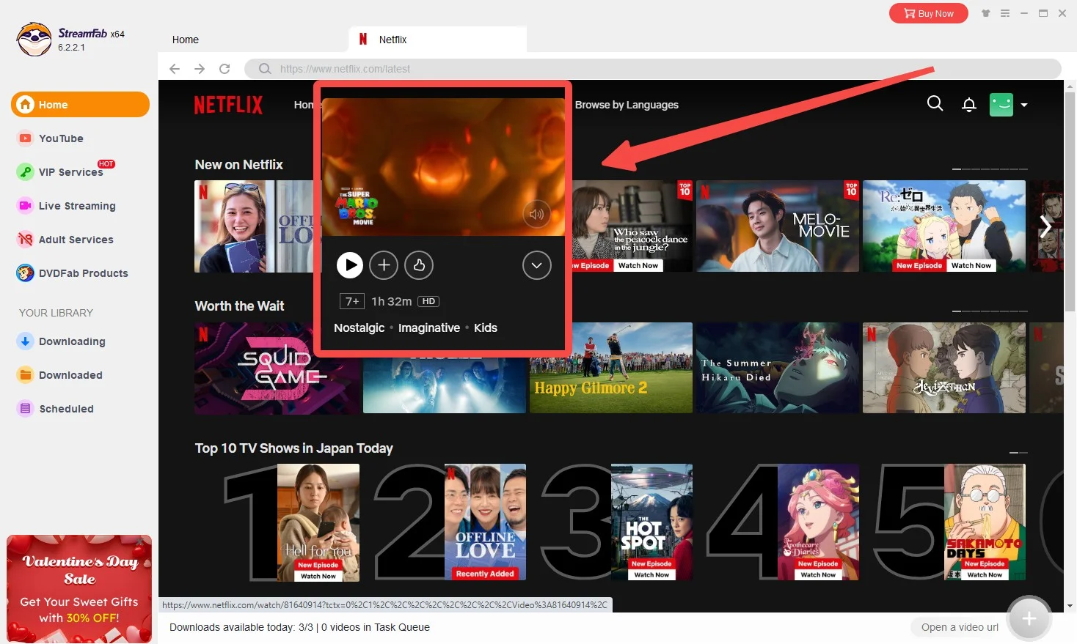Open the skin/theme shirt icon
The height and width of the screenshot is (644, 1077).
(986, 13)
